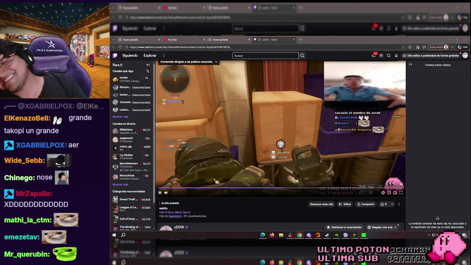This screenshot has width=471, height=265.
Task: Open the three-dot more menu next to Explorar
Action: (164, 56)
